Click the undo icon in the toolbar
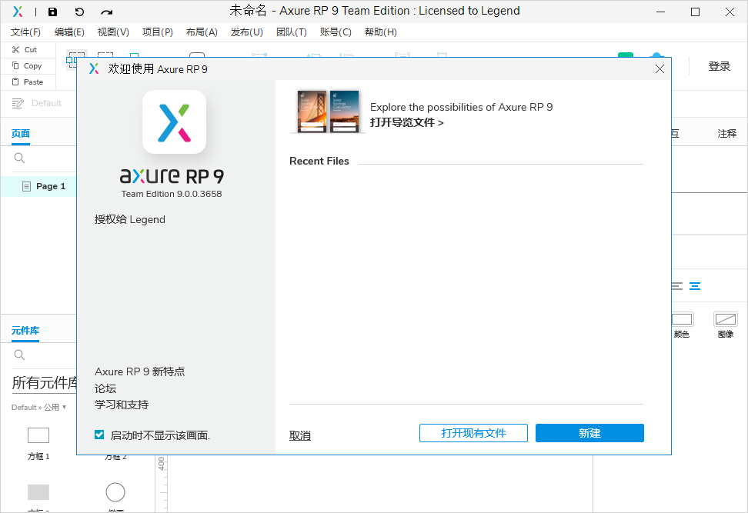Screen dimensions: 748x513 [78, 11]
